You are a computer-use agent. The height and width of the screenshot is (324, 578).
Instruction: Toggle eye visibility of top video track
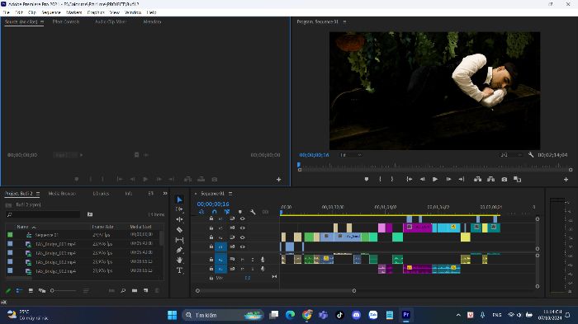pyautogui.click(x=242, y=218)
